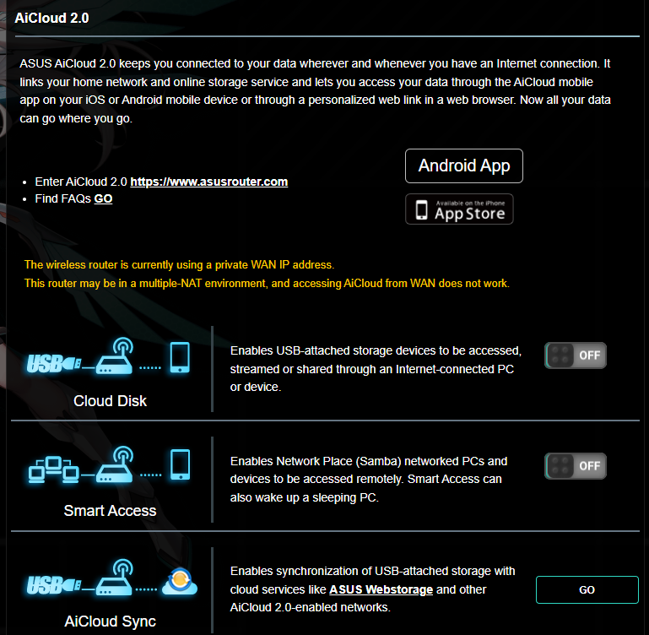Click the USB drive icon in AiCloud Sync
Viewport: 649px width, 635px height.
tap(53, 583)
